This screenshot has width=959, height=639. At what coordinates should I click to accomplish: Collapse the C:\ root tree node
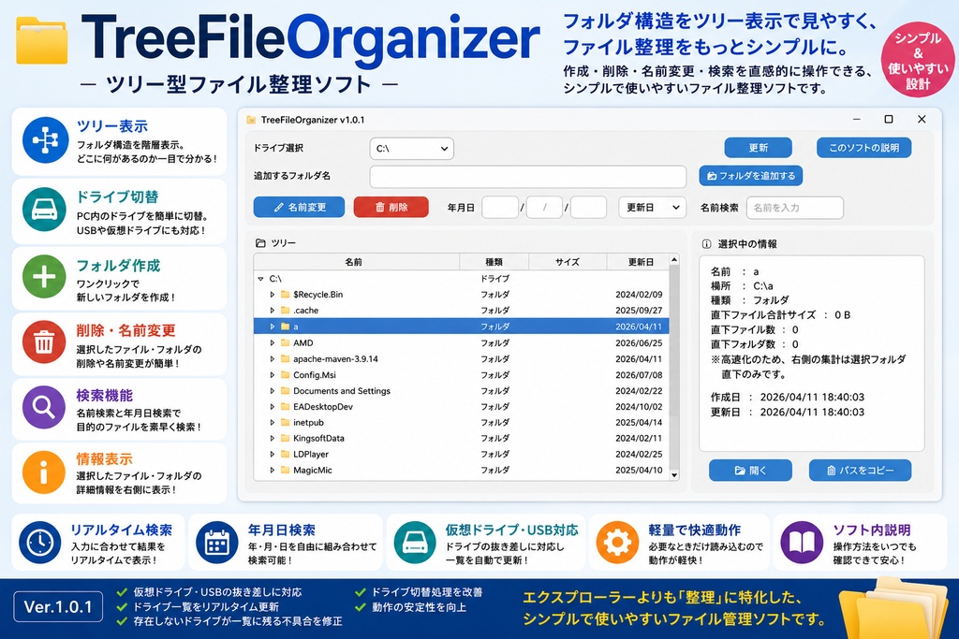coord(260,279)
